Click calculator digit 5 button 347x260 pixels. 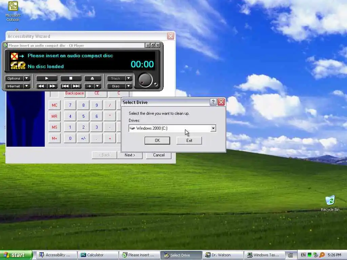pos(83,116)
